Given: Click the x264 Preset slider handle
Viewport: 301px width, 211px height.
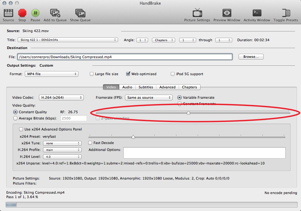Looking at the screenshot, I should (133, 137).
